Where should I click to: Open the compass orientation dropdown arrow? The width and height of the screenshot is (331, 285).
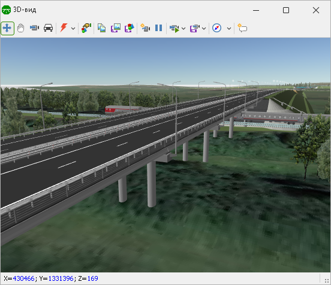pyautogui.click(x=229, y=28)
